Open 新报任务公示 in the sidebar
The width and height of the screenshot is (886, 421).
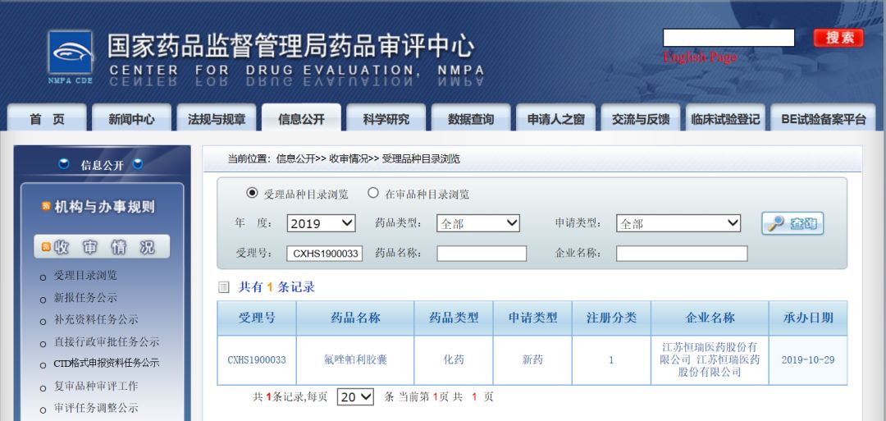(x=85, y=298)
